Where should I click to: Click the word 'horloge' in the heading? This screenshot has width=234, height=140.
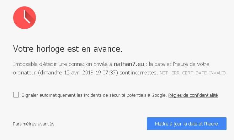point(50,49)
